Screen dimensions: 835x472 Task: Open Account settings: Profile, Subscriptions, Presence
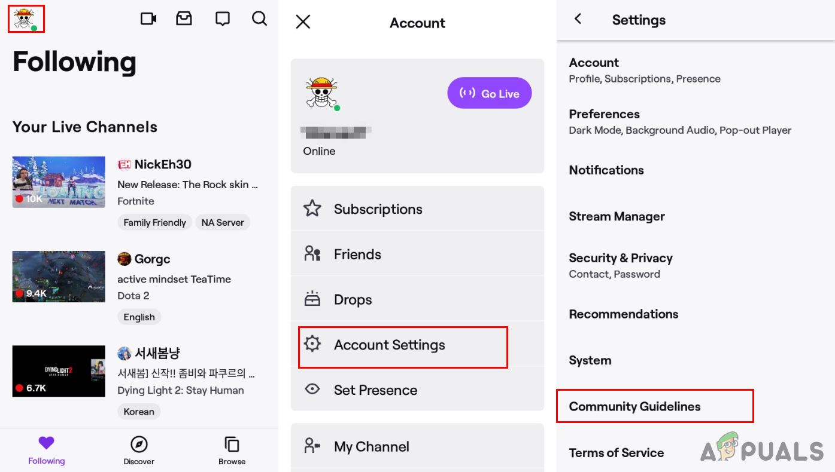click(x=696, y=70)
